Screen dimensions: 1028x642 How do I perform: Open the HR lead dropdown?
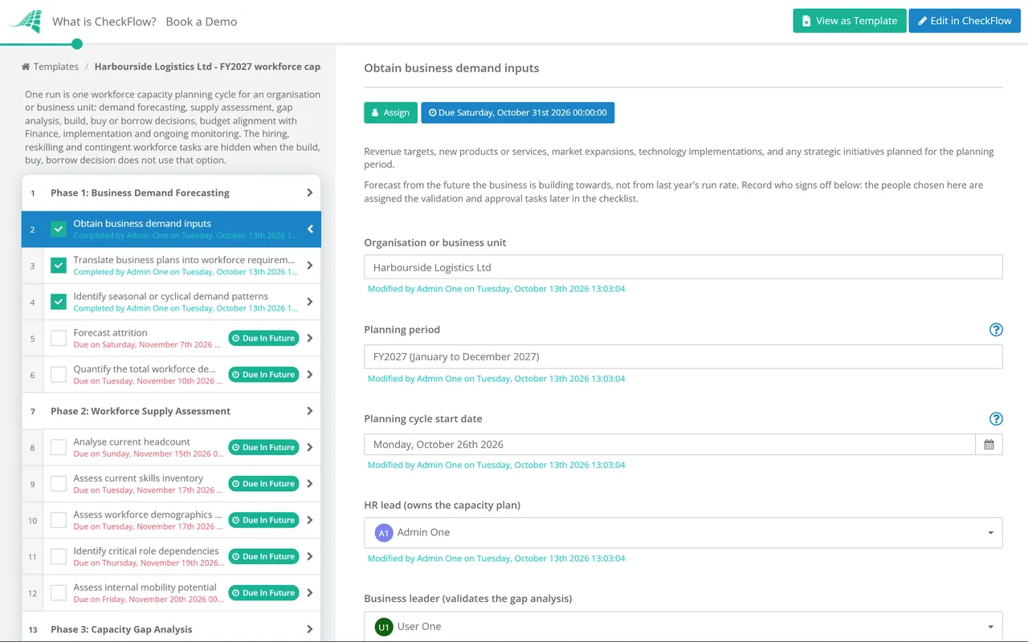coord(683,533)
